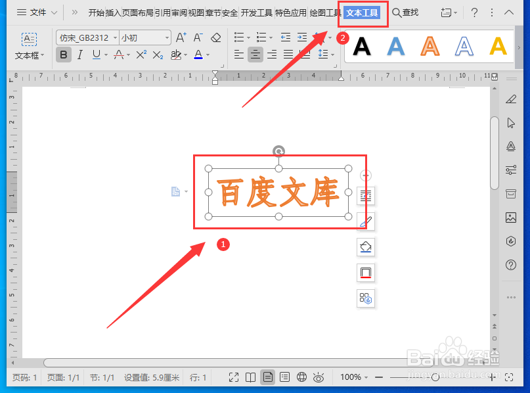Screen dimensions: 530x393
Task: Open the font size 小初 dropdown
Action: (167, 38)
